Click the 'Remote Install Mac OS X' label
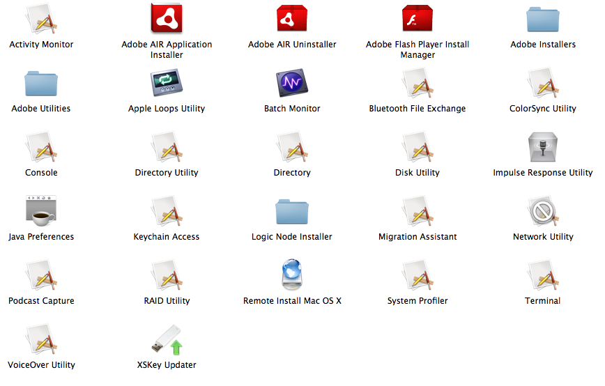Screen dimensions: 605x386 (292, 301)
